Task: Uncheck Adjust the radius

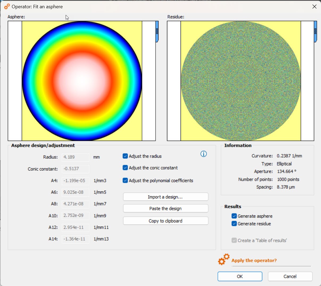Action: (x=125, y=156)
